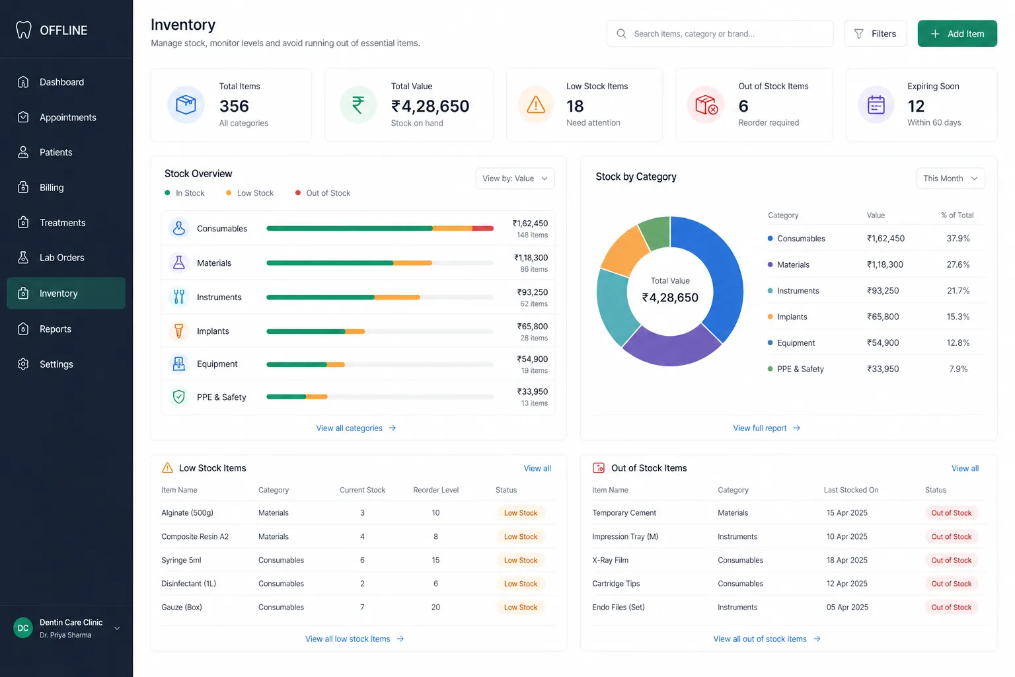Image resolution: width=1015 pixels, height=677 pixels.
Task: Click View all low stock items link
Action: (x=355, y=639)
